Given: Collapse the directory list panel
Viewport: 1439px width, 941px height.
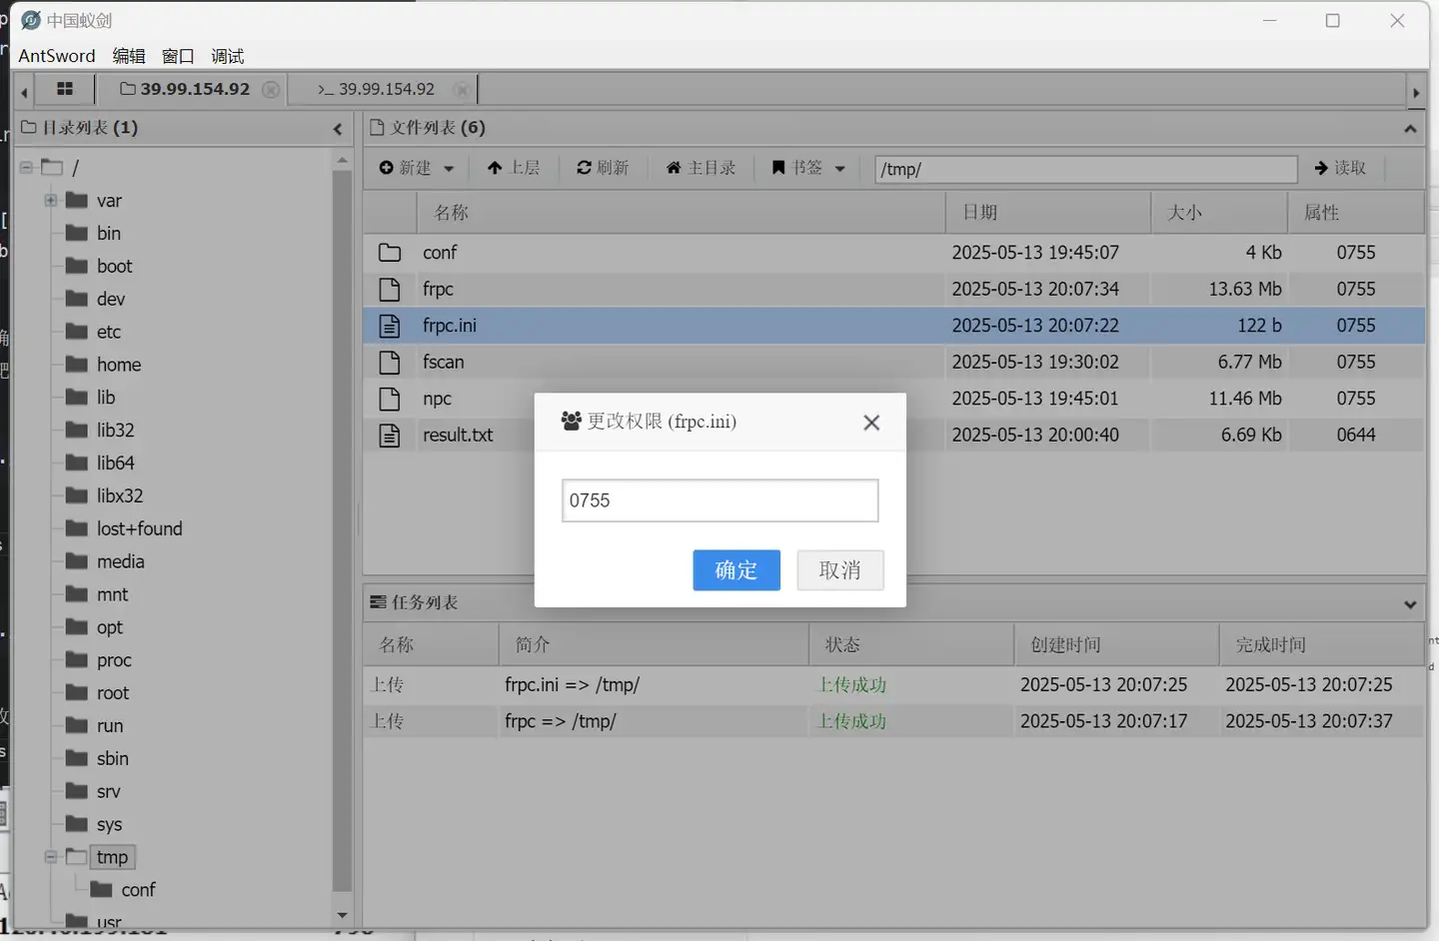Looking at the screenshot, I should click(x=338, y=129).
